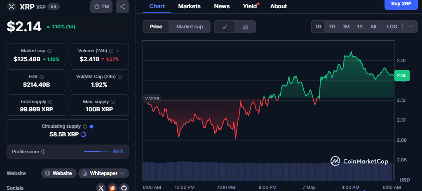
Task: Open the share icon button
Action: 122,7
